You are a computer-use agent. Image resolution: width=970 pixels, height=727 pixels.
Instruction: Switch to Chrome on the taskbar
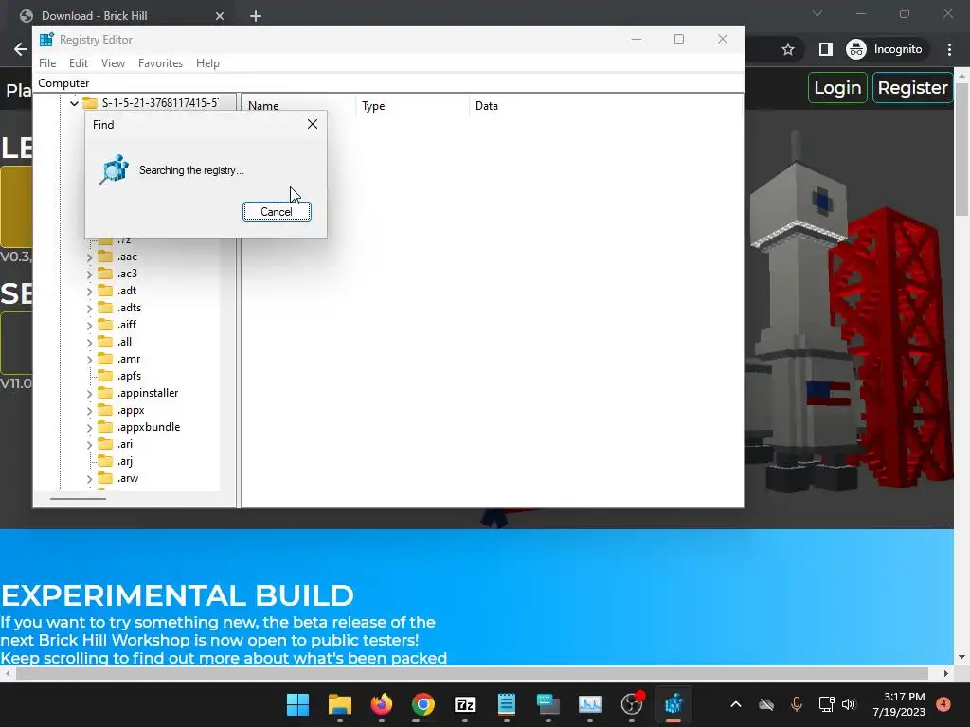coord(423,704)
